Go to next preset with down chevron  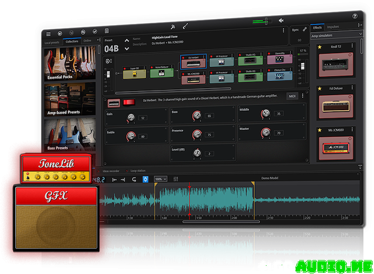click(x=127, y=49)
